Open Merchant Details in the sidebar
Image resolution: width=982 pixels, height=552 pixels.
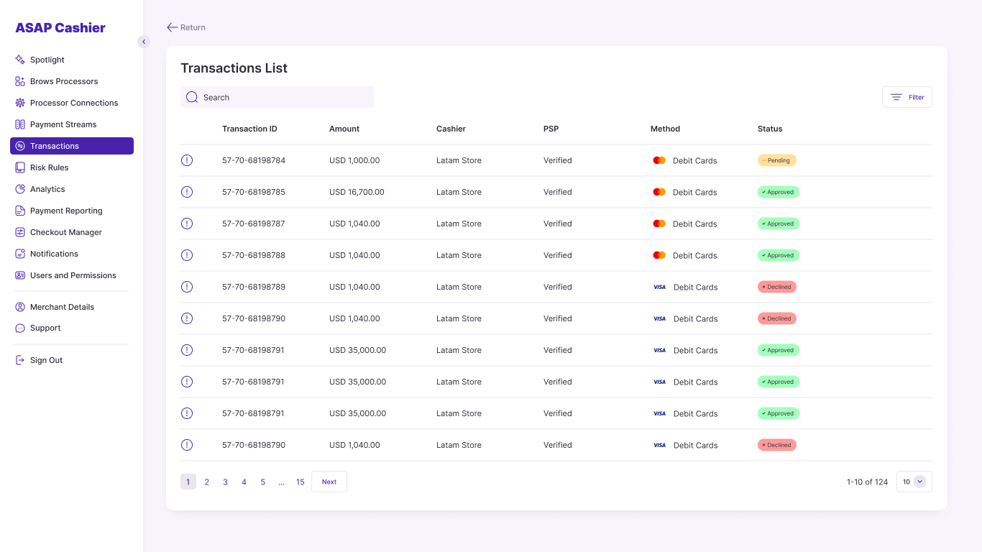pos(62,307)
